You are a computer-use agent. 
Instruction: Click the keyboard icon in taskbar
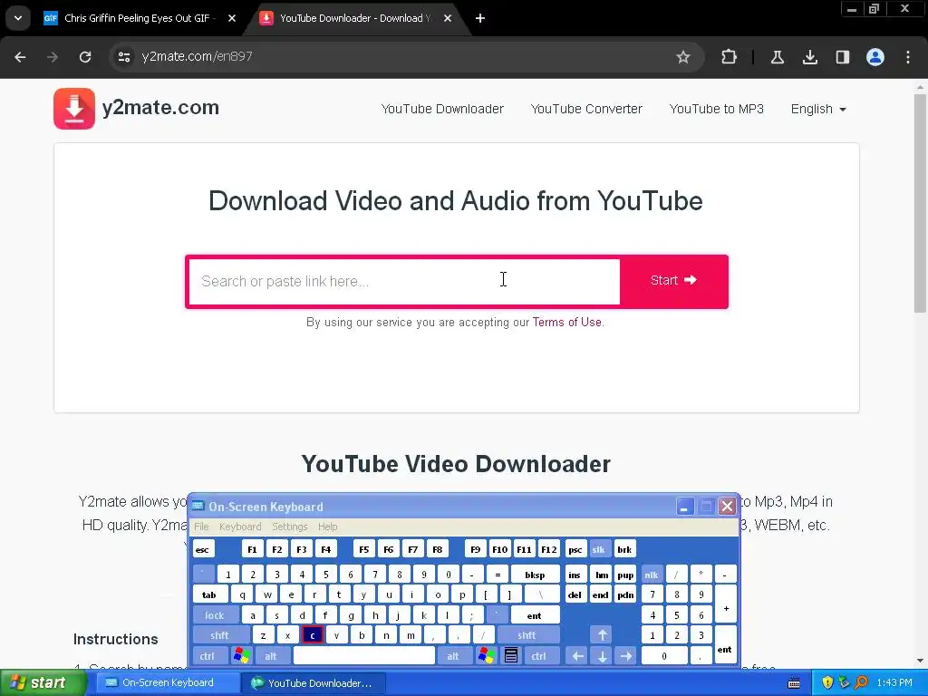click(x=794, y=683)
